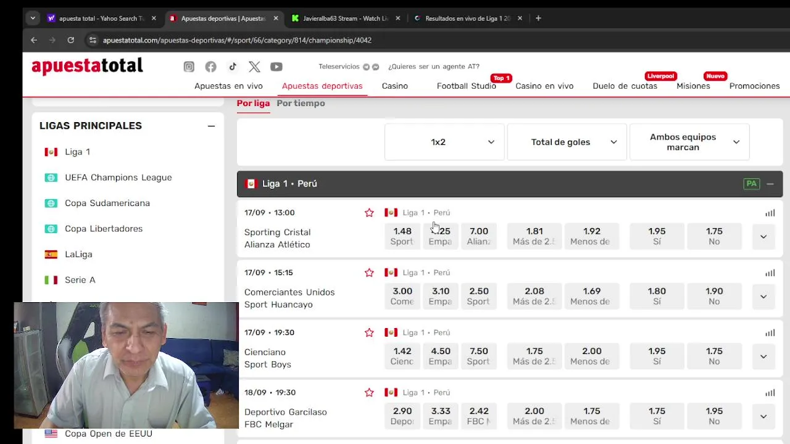Open ¿Quieres ser un agente AT? link
This screenshot has width=790, height=444.
pos(434,67)
